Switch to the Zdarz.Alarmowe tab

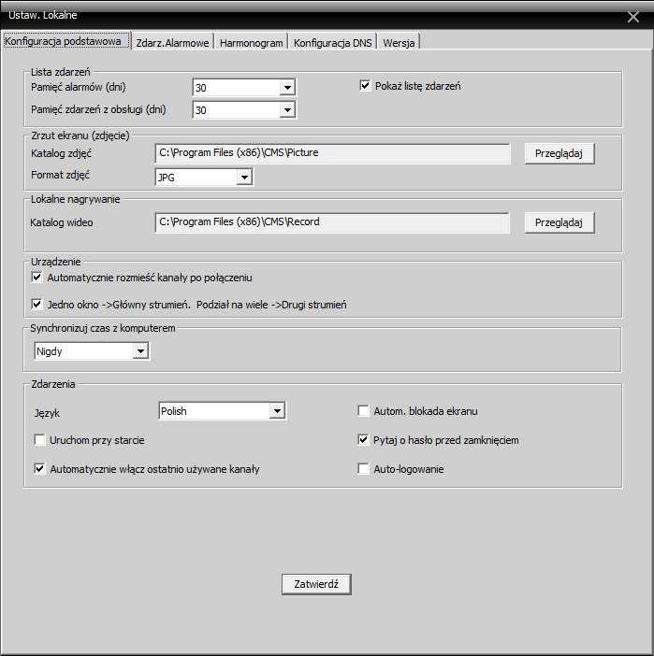tap(172, 42)
